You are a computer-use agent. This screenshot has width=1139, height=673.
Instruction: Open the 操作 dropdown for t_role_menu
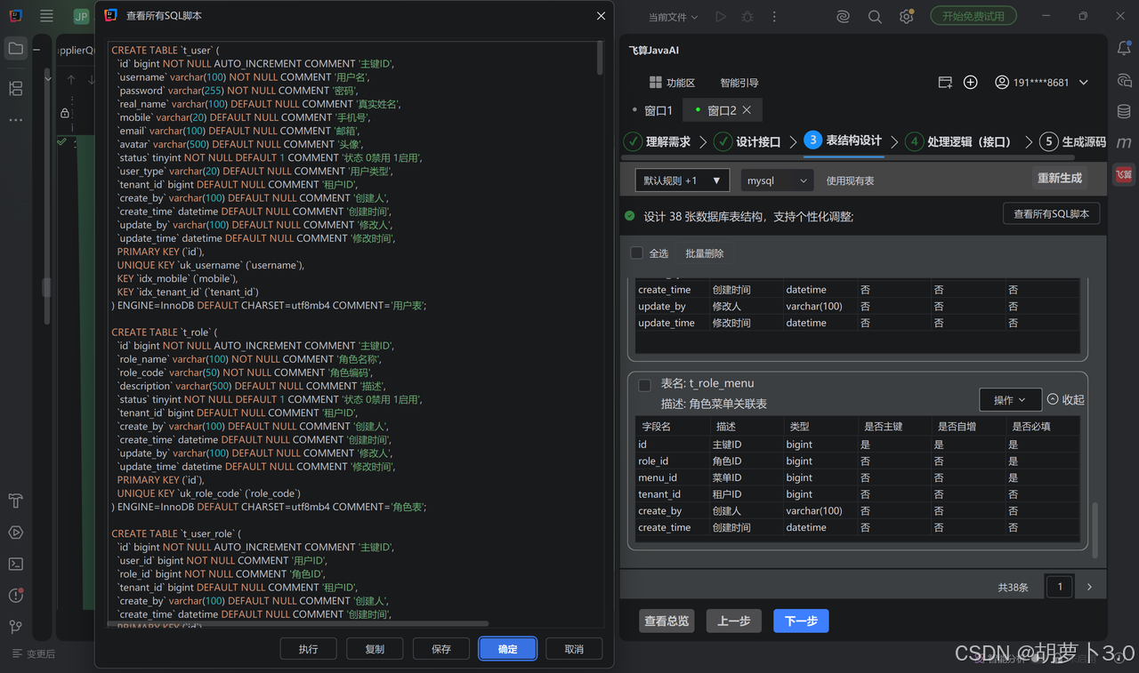click(1010, 400)
